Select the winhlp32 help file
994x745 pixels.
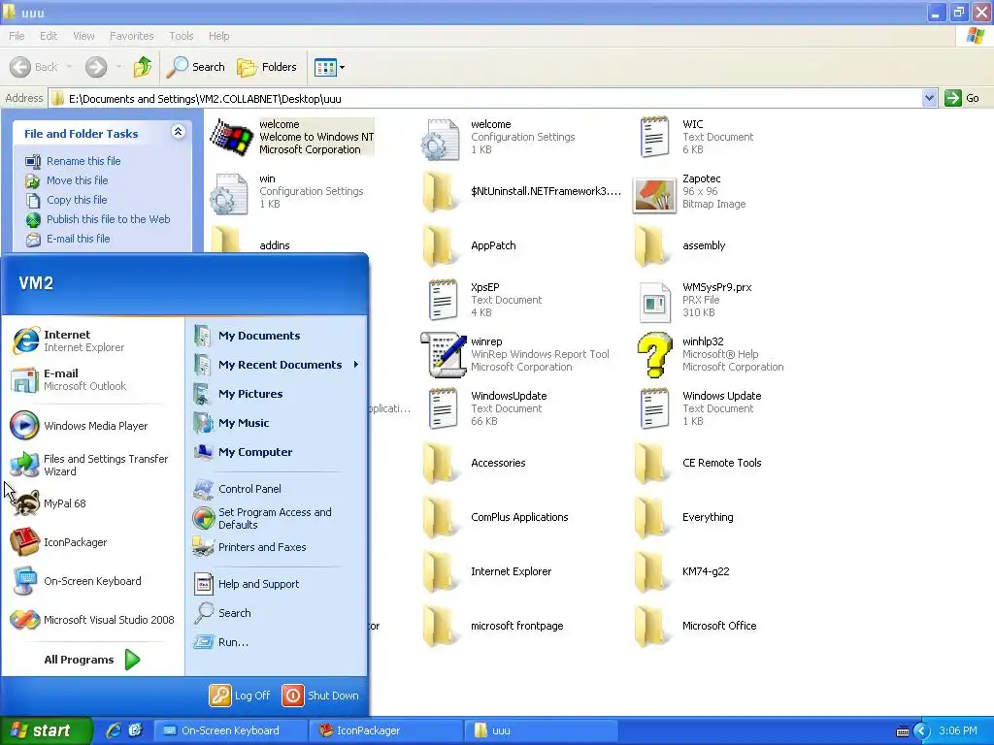point(711,354)
